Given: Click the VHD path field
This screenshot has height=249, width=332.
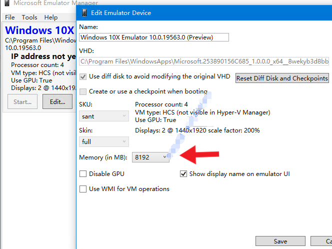Looking at the screenshot, I should 204,61.
